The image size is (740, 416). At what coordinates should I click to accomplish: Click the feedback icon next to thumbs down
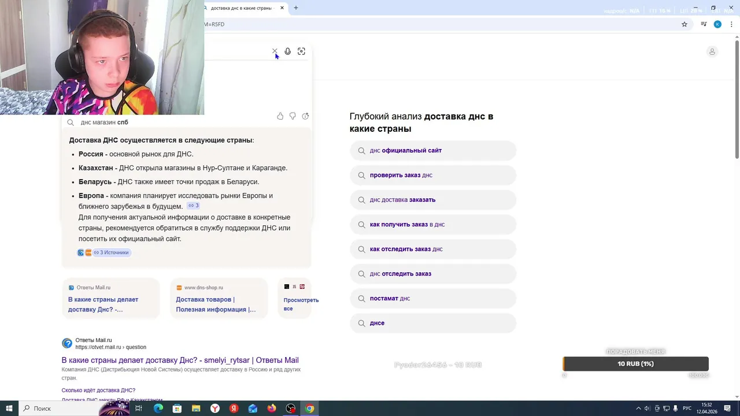305,116
